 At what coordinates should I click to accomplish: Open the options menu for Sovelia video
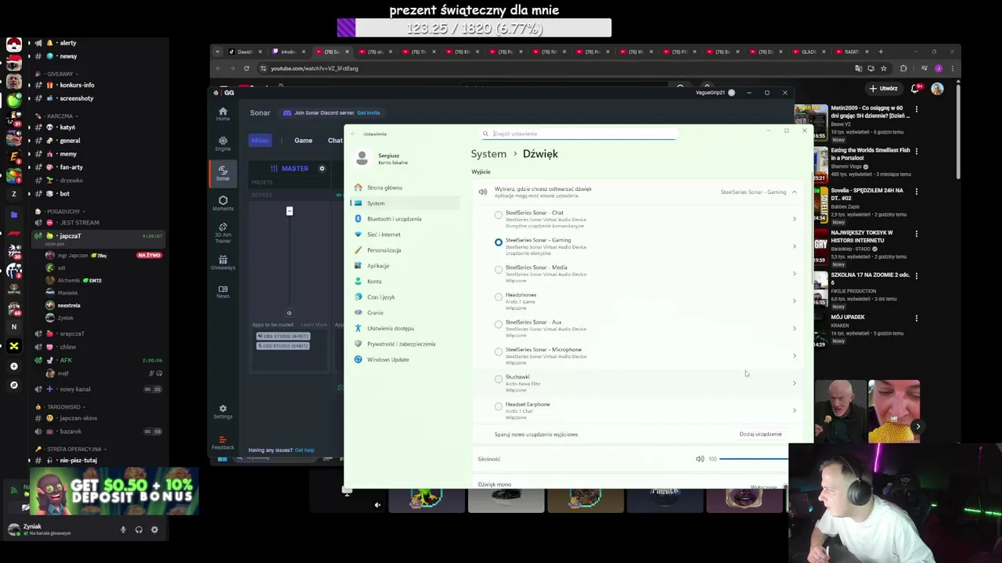tap(917, 191)
